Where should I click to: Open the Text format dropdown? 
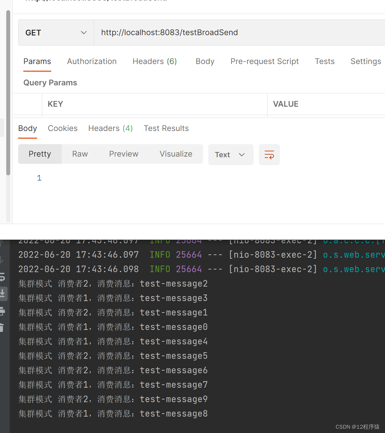pyautogui.click(x=231, y=155)
